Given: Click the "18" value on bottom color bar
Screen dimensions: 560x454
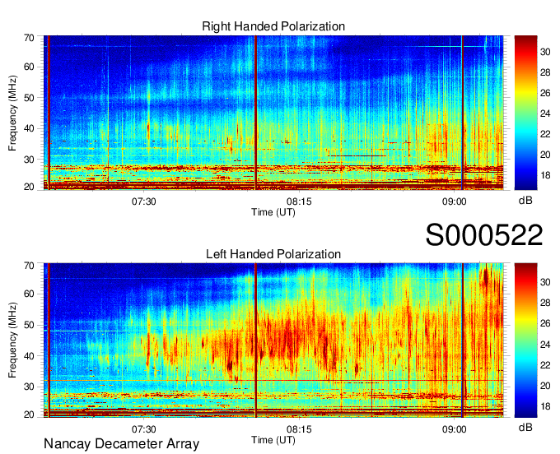Looking at the screenshot, I should tap(545, 406).
